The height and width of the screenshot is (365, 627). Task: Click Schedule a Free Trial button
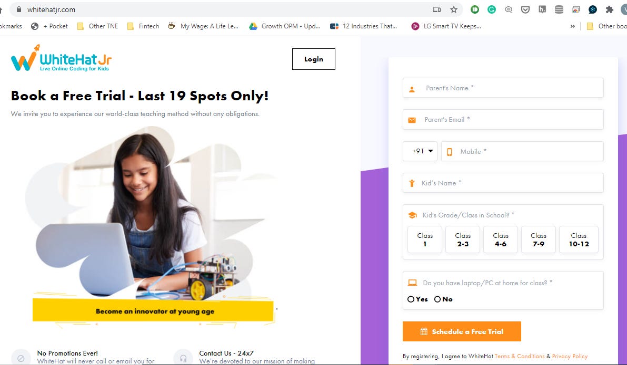pos(462,331)
